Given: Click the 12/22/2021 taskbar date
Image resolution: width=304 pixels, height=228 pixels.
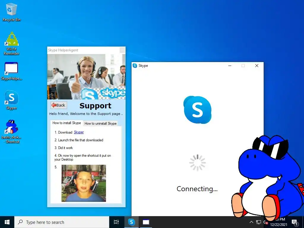Looking at the screenshot, I should [278, 225].
